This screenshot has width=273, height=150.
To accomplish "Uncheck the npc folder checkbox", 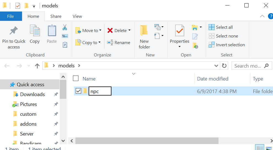I will [x=78, y=91].
